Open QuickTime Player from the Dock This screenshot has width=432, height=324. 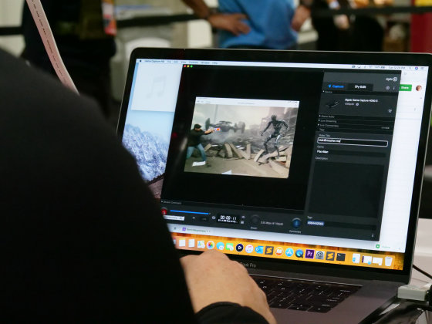[x=299, y=253]
